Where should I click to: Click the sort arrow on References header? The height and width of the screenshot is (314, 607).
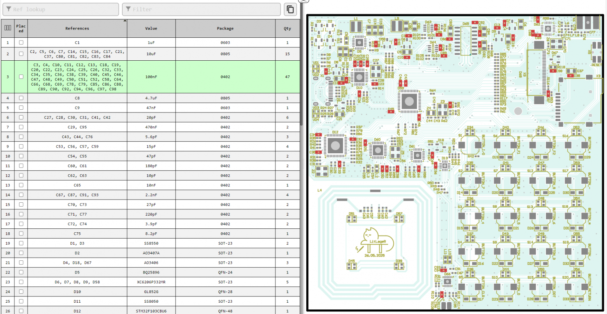click(x=125, y=21)
